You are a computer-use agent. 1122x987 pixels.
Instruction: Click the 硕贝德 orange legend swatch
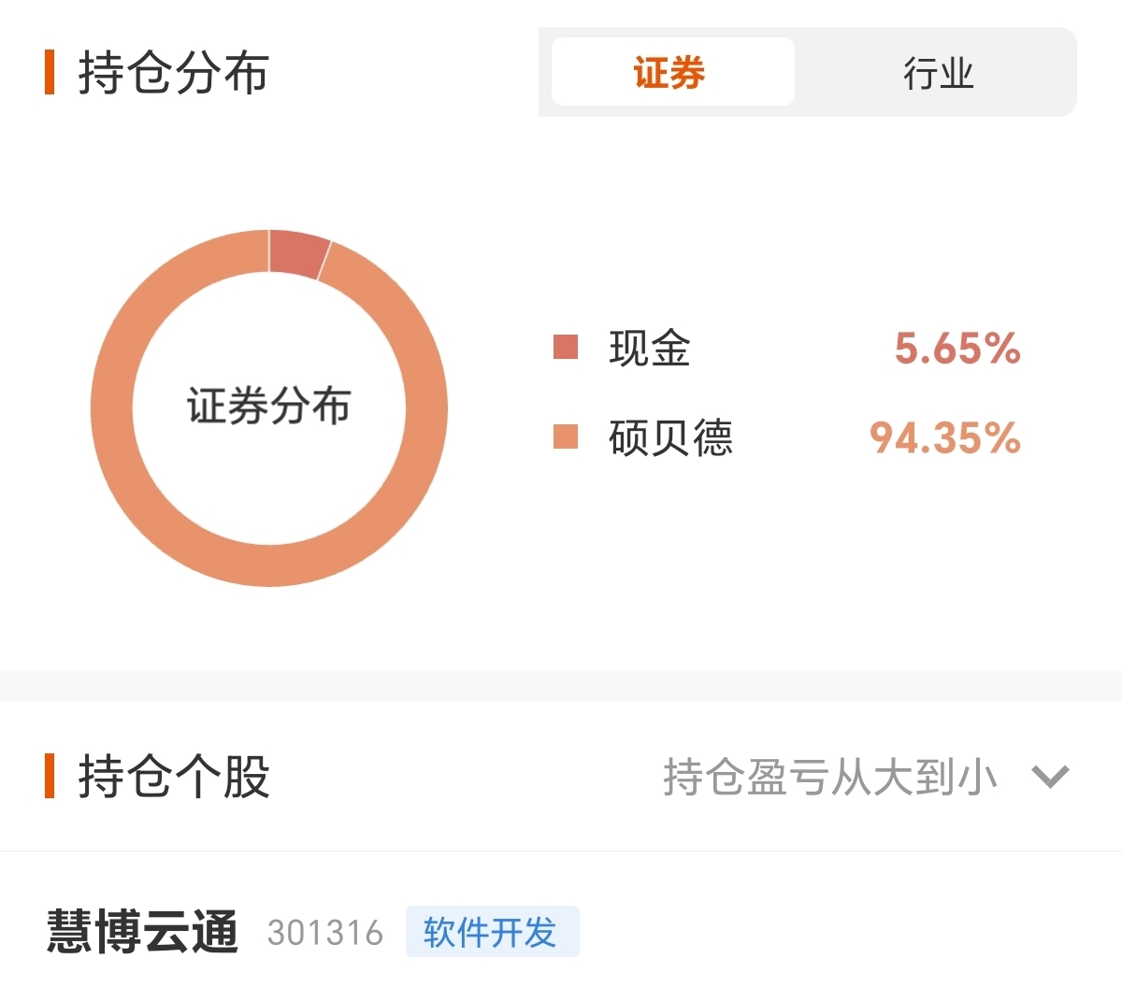(x=566, y=436)
